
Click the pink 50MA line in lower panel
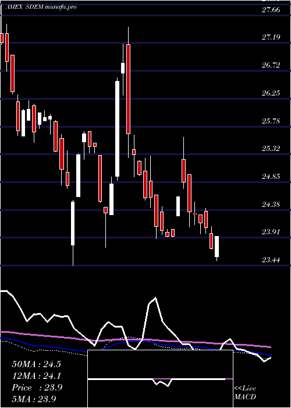[x=135, y=339]
